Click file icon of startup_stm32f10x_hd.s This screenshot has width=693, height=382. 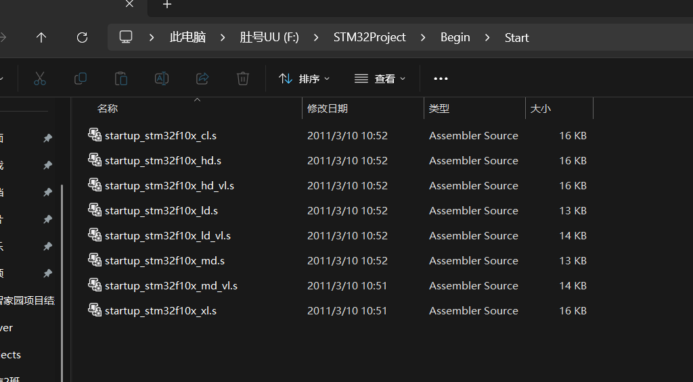95,160
